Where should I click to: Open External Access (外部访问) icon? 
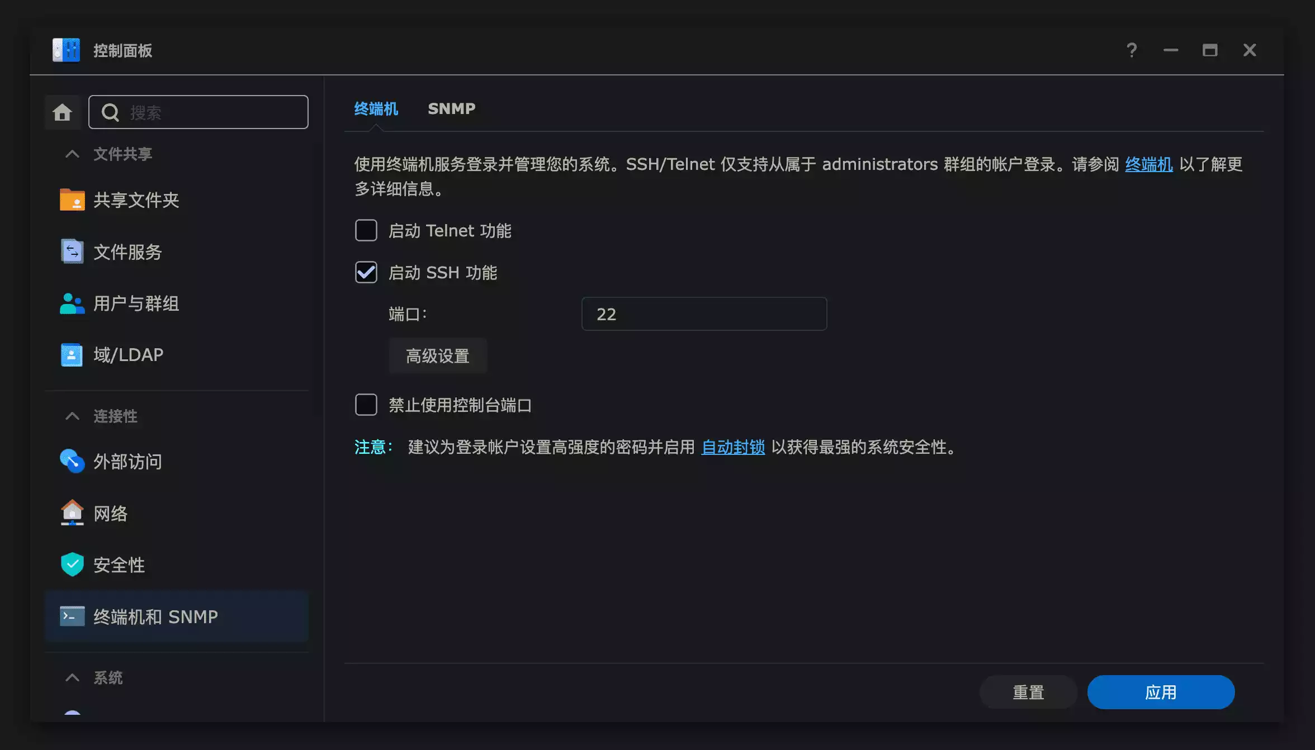[x=72, y=461]
